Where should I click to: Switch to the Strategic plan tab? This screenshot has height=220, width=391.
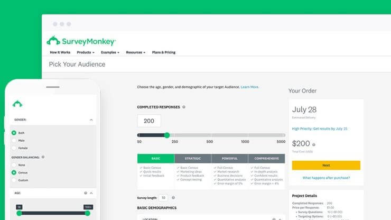tap(193, 159)
